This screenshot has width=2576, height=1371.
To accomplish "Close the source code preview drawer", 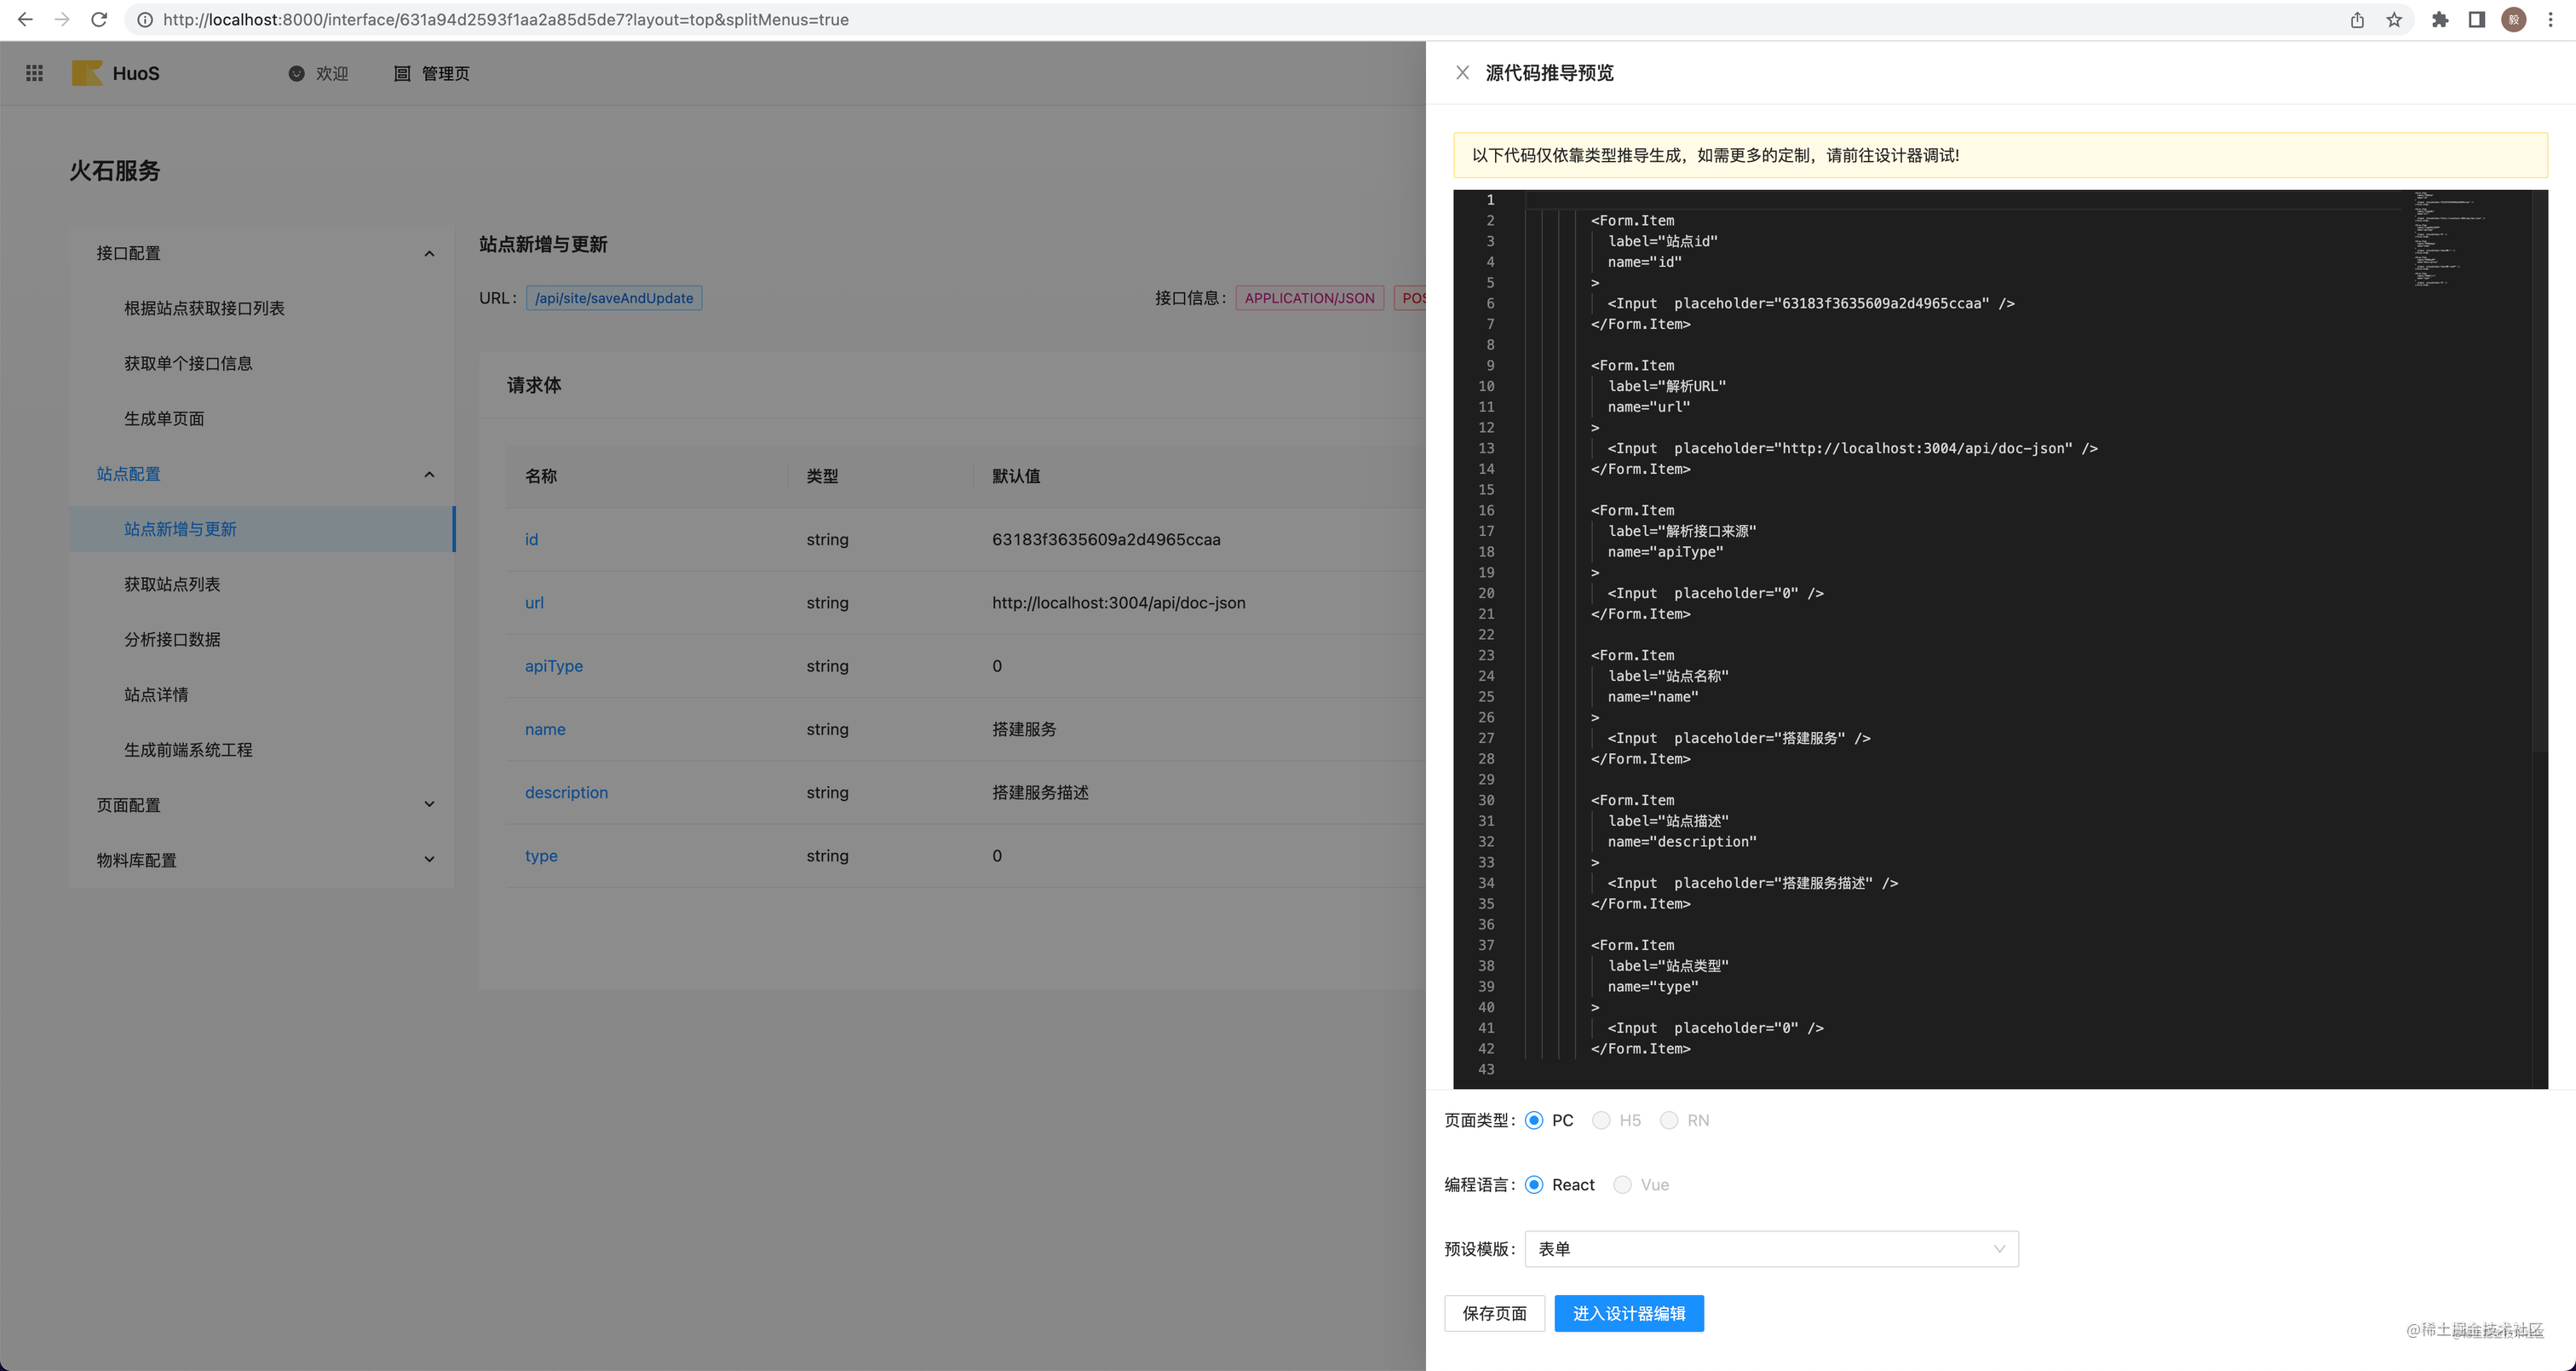I will tap(1462, 73).
